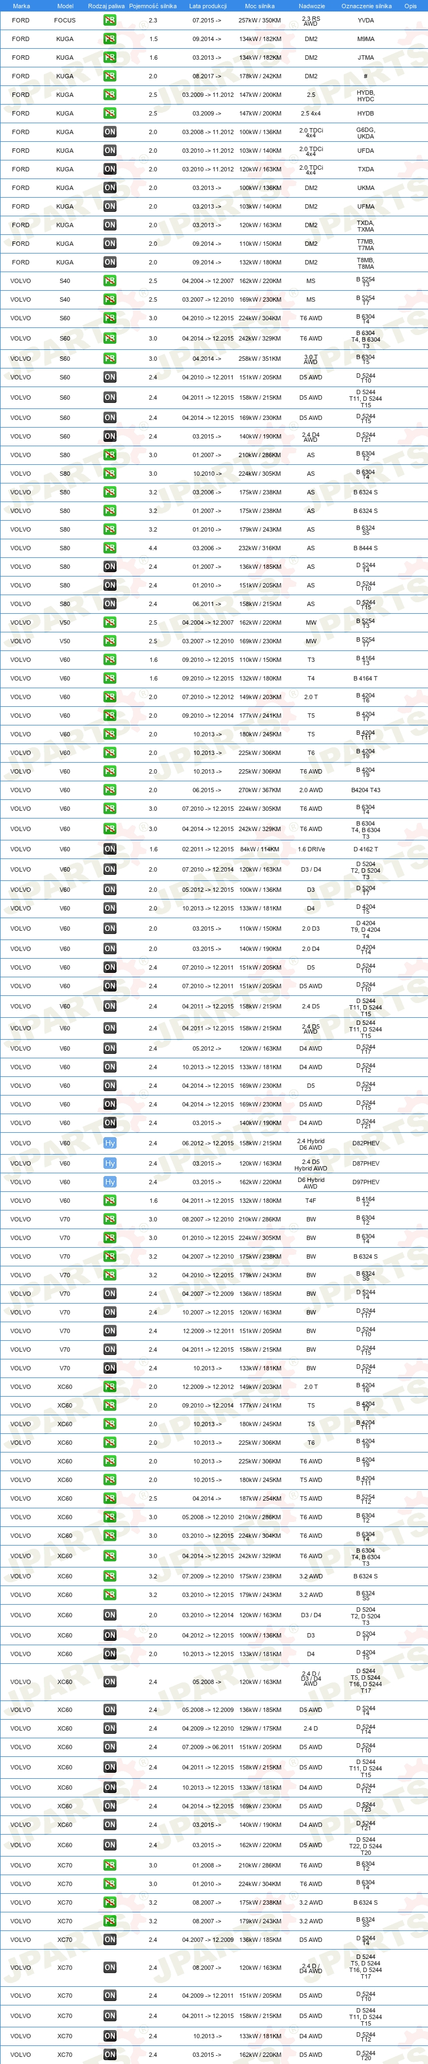
Task: Click petrol icon in S80 B 8444 S row
Action: (x=110, y=548)
